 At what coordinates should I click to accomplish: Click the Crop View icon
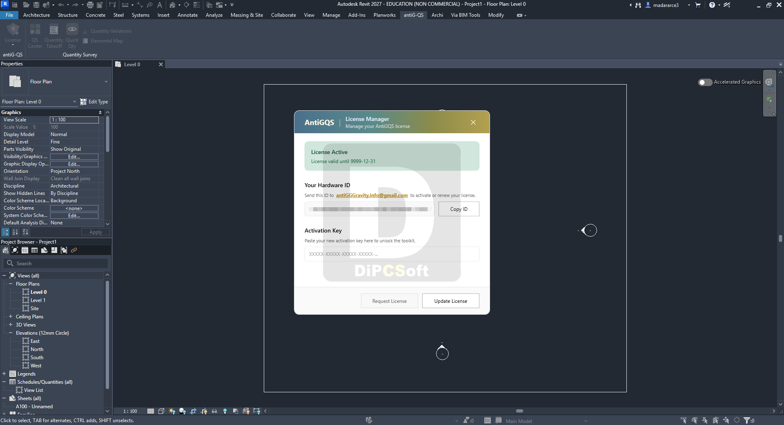point(193,411)
